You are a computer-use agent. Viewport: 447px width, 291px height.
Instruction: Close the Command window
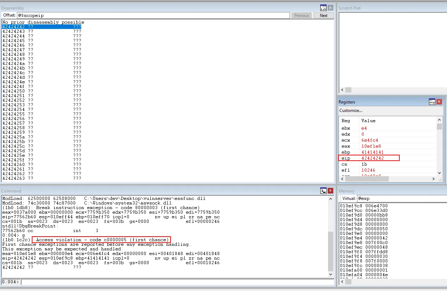330,191
